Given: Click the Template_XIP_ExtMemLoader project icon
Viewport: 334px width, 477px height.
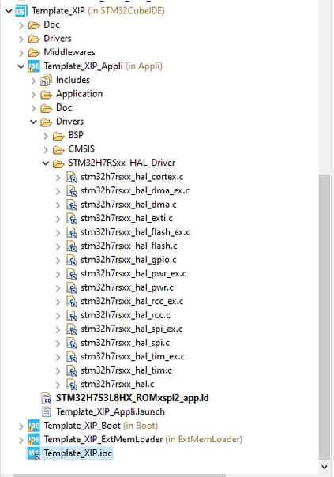Looking at the screenshot, I should point(33,440).
